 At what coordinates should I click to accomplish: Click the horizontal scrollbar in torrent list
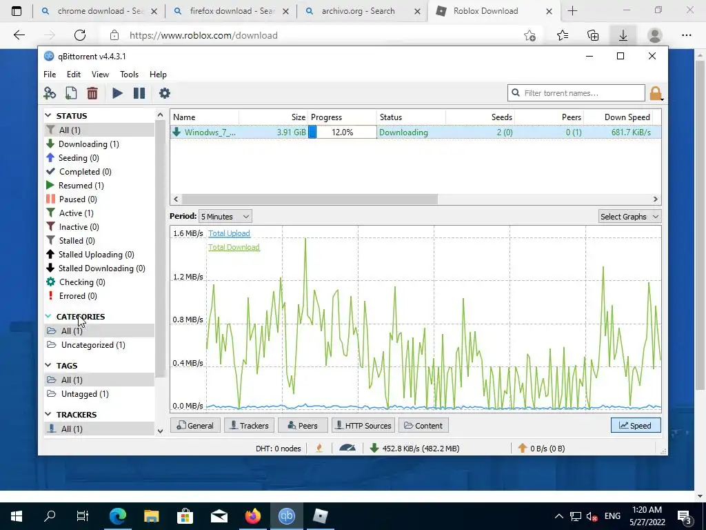coord(310,199)
